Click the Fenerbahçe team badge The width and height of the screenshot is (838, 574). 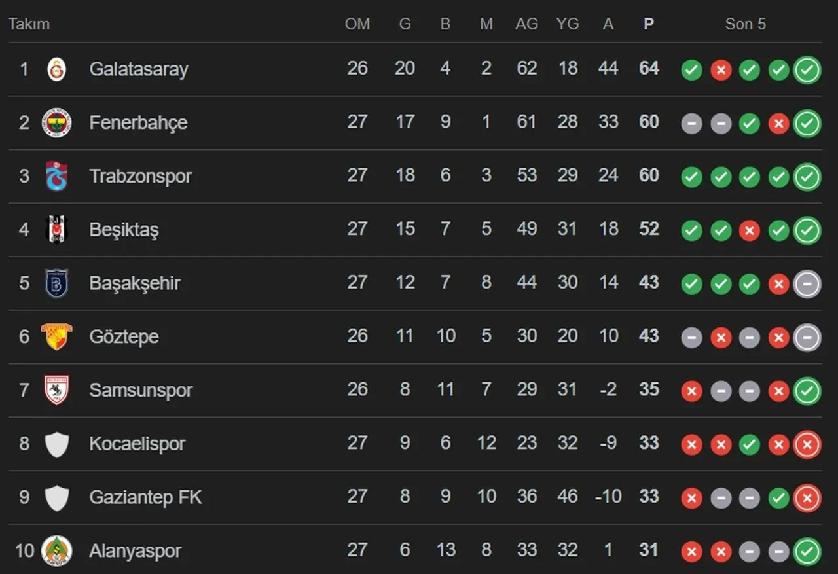click(x=56, y=122)
